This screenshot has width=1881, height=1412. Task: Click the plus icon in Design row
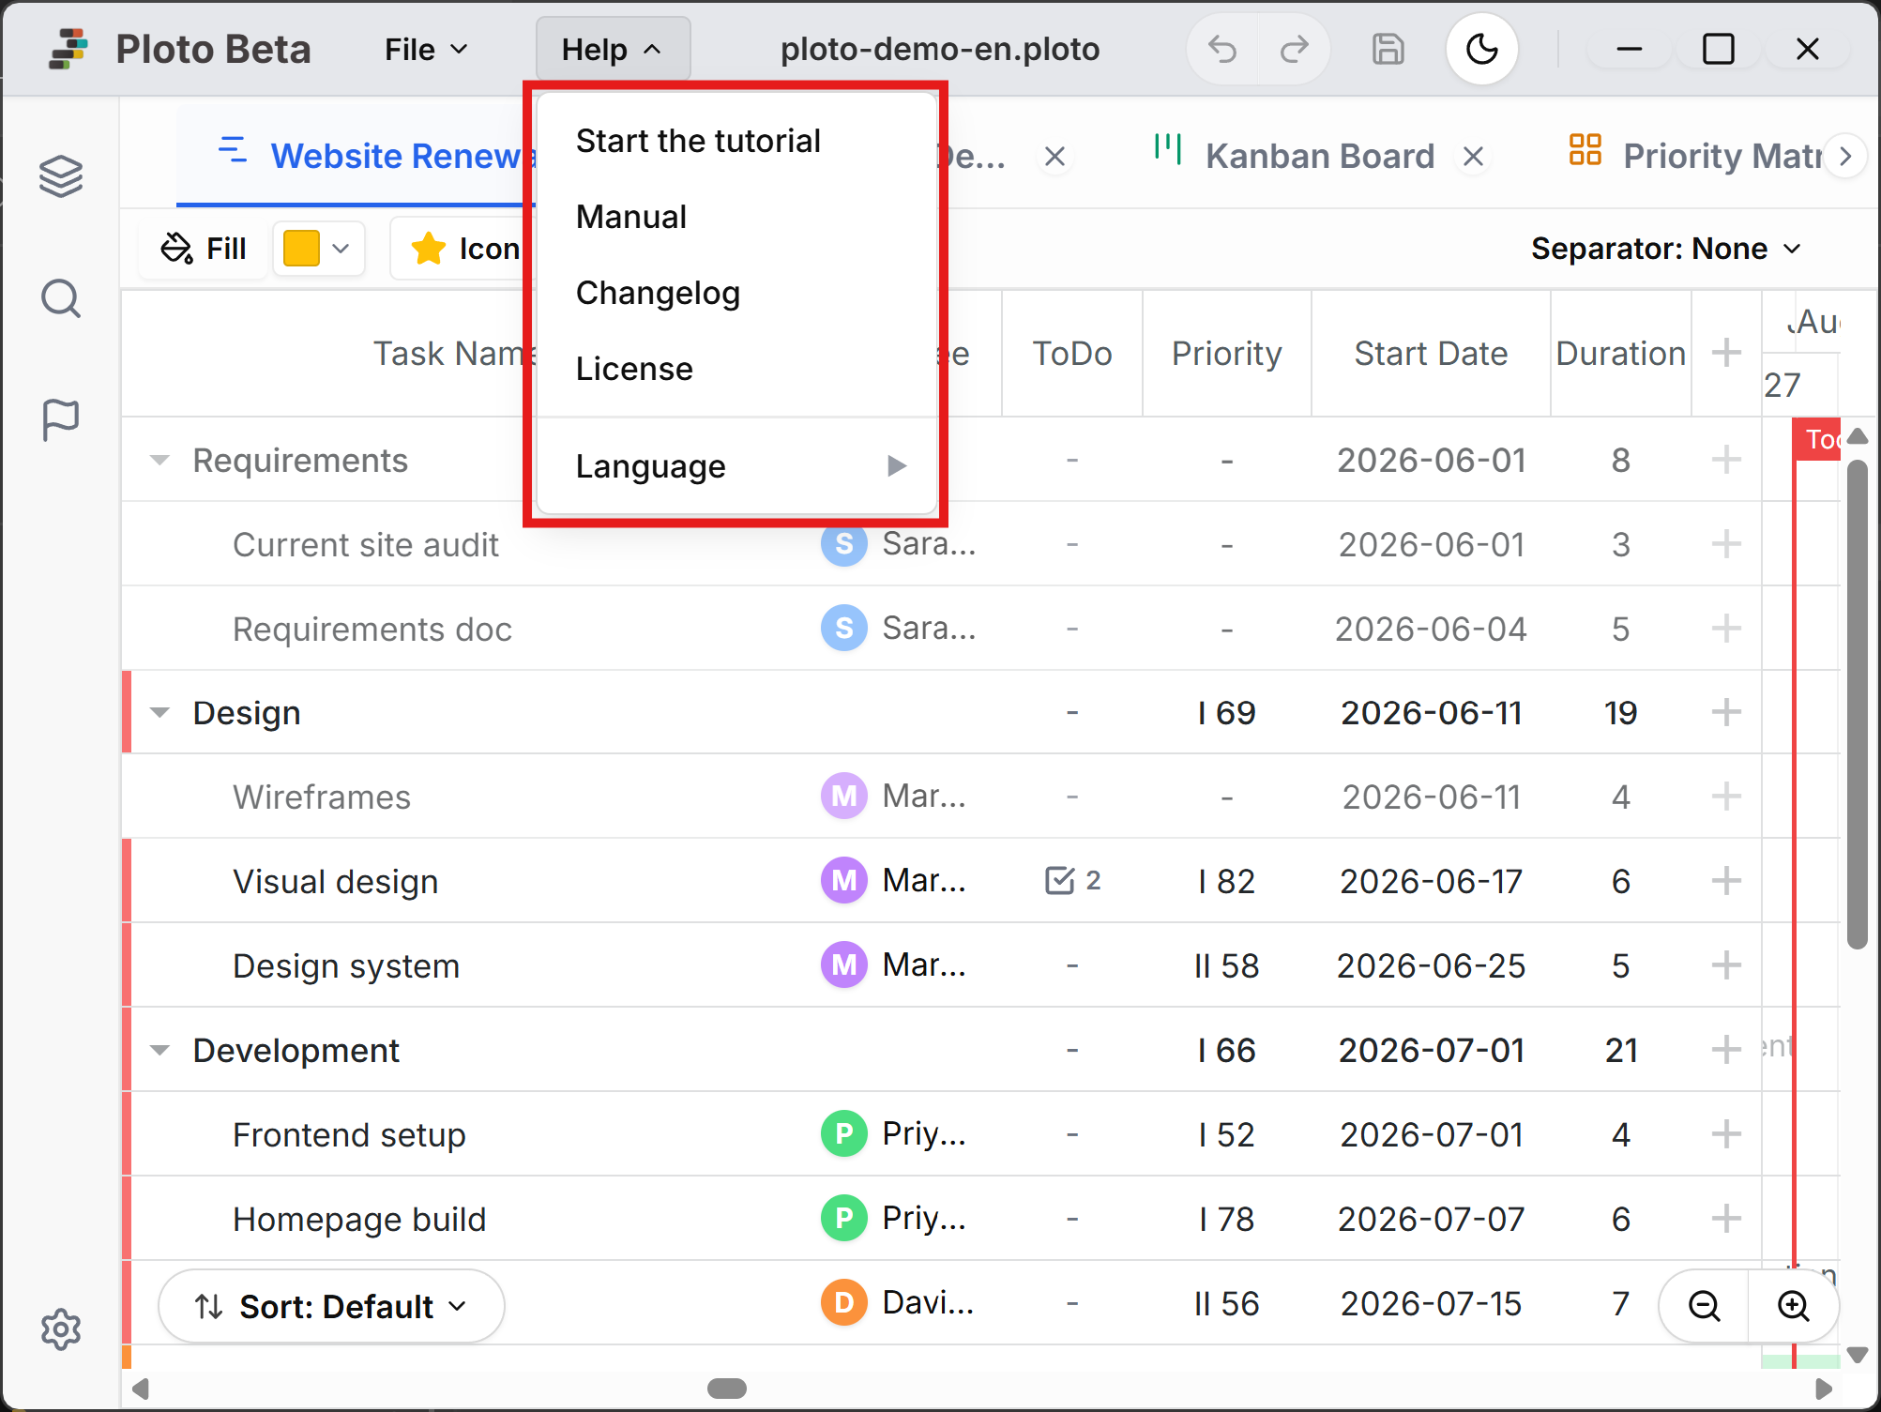point(1726,712)
